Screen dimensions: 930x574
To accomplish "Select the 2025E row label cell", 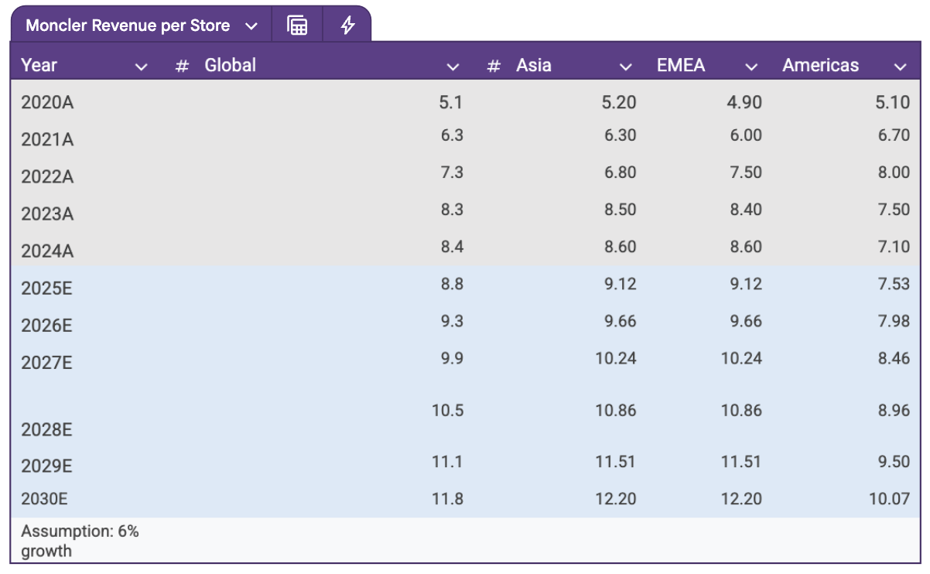I will (47, 289).
